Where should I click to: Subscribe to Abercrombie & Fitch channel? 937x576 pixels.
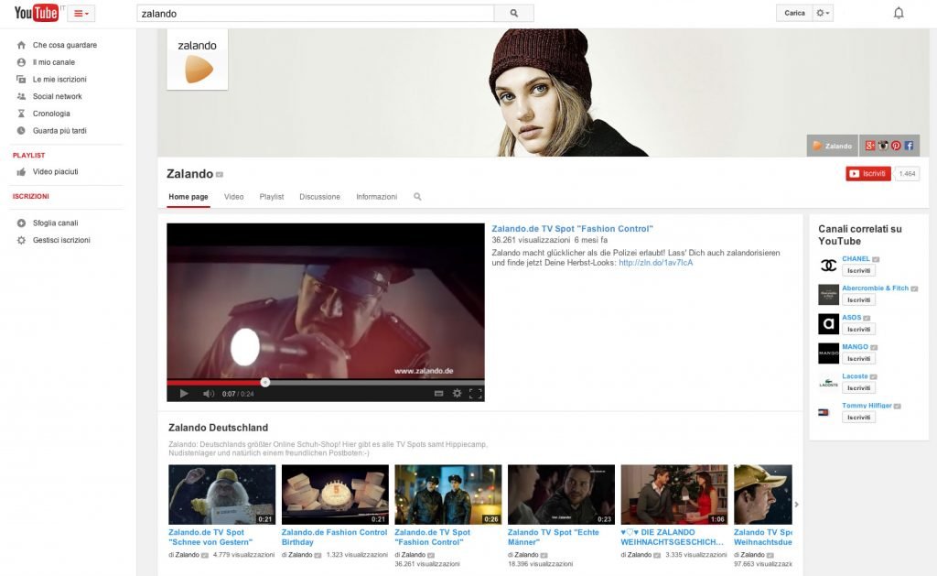(x=858, y=300)
